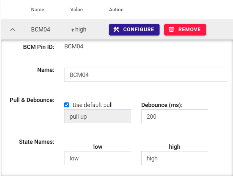Click the high value in table row
The height and width of the screenshot is (176, 233).
(81, 29)
